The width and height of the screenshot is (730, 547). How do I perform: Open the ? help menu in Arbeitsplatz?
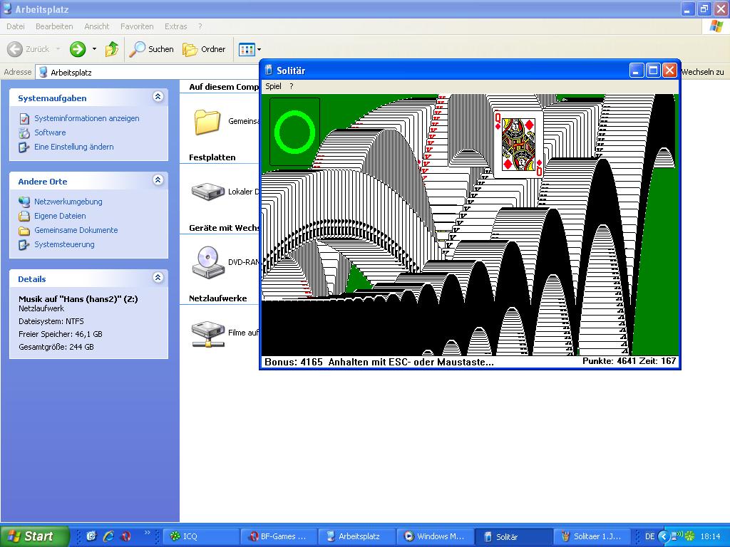pyautogui.click(x=200, y=26)
